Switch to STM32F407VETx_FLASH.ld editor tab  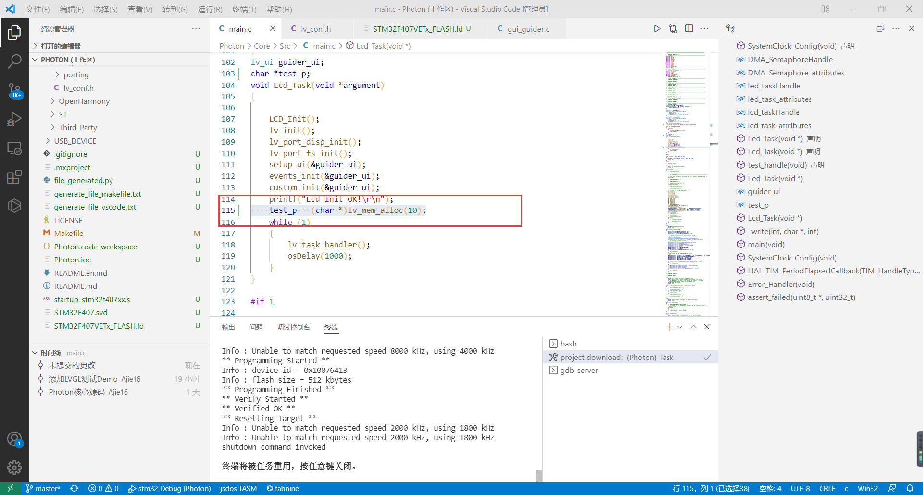[417, 29]
